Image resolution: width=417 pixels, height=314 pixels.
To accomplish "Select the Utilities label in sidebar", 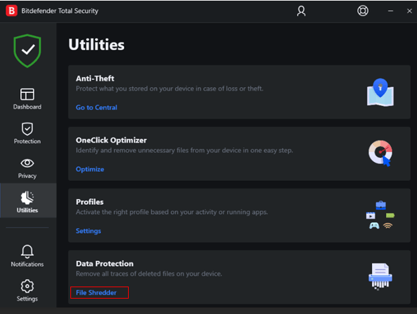I will click(27, 210).
